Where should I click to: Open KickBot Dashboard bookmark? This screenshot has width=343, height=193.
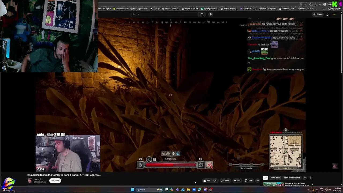[121, 9]
